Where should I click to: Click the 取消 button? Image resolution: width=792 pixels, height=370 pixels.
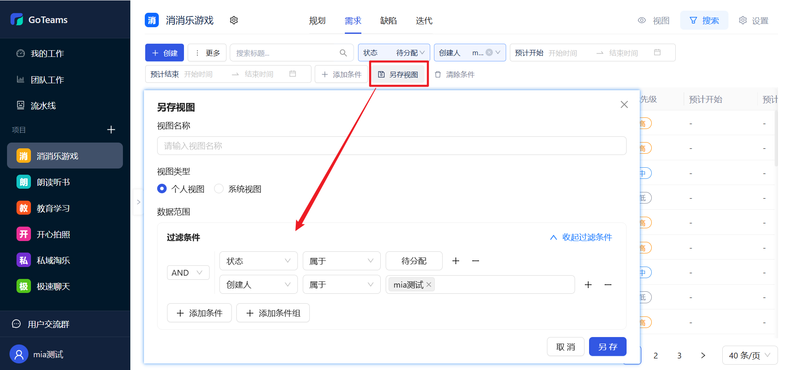566,347
